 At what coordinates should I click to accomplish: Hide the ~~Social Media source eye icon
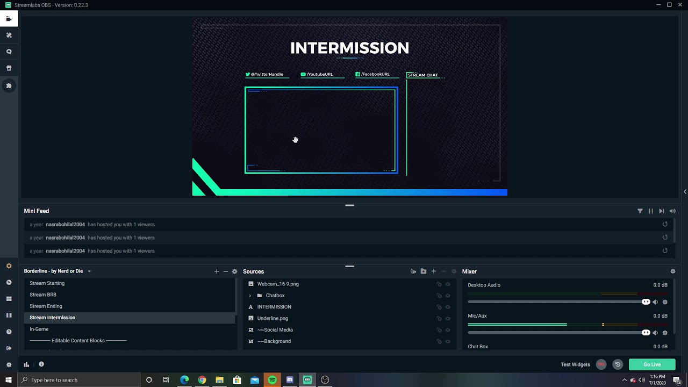pyautogui.click(x=448, y=330)
